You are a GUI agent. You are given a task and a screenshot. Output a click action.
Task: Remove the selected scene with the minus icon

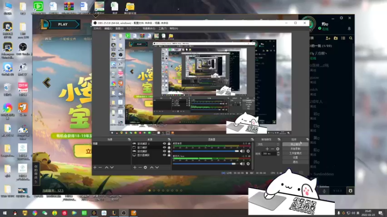[100, 167]
